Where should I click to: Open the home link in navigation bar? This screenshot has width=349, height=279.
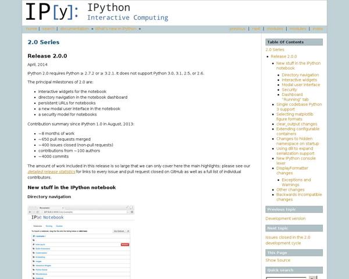[31, 28]
